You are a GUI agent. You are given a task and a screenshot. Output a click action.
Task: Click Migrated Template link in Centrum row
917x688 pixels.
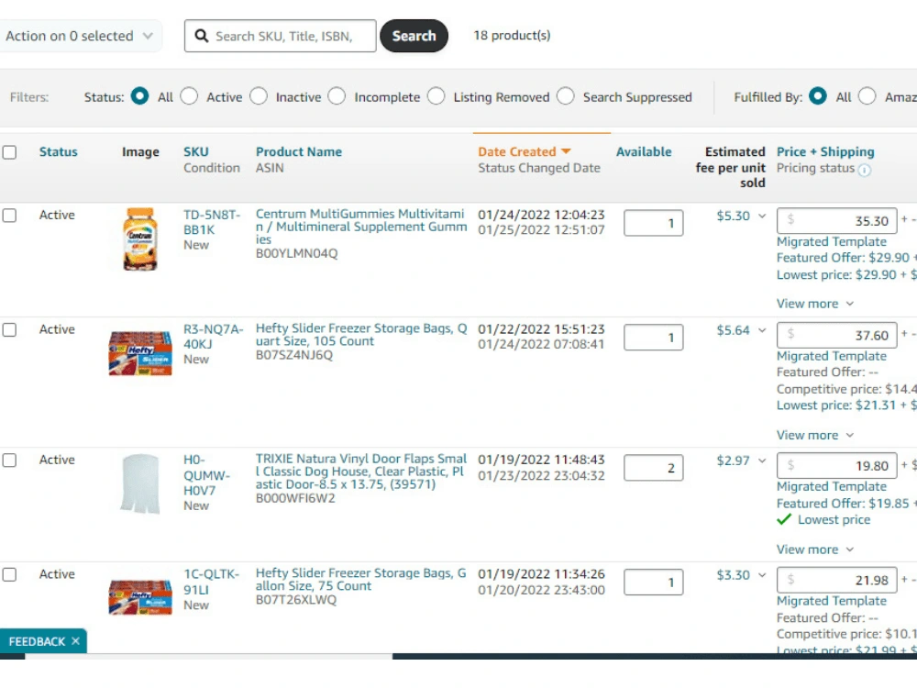831,241
